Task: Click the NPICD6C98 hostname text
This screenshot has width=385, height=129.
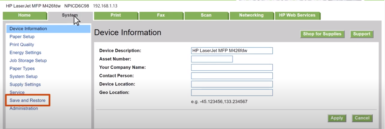Action: pyautogui.click(x=77, y=6)
